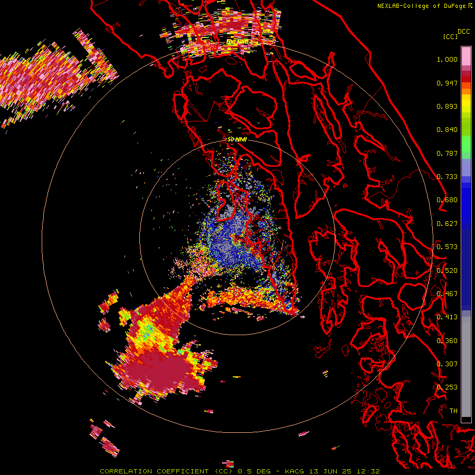
Task: Click the 50 NMI range ring label
Action: coord(237,140)
